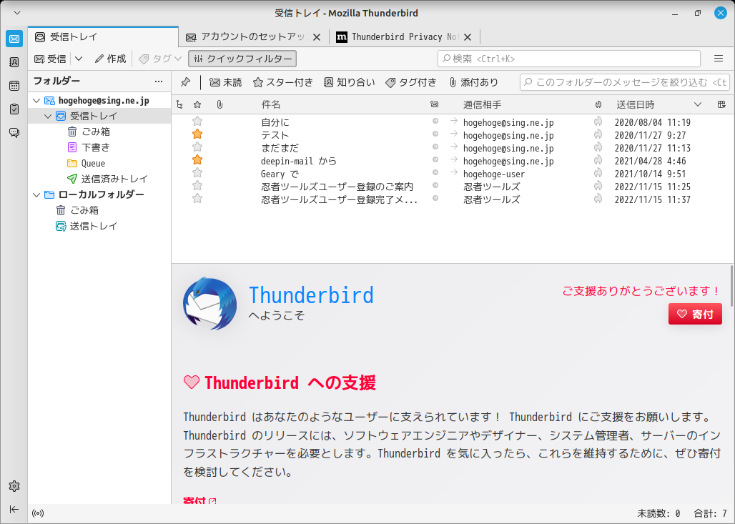Toggle star on まだまだ message
The height and width of the screenshot is (524, 735).
pyautogui.click(x=197, y=148)
